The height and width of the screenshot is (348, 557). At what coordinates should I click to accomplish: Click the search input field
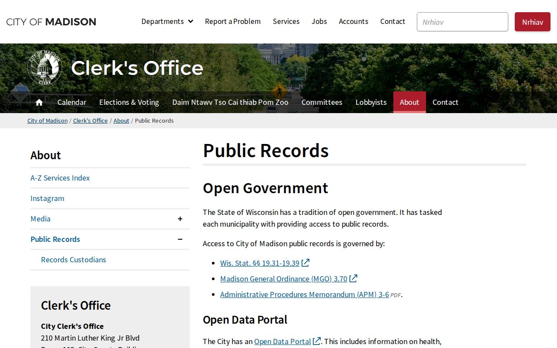(x=463, y=22)
